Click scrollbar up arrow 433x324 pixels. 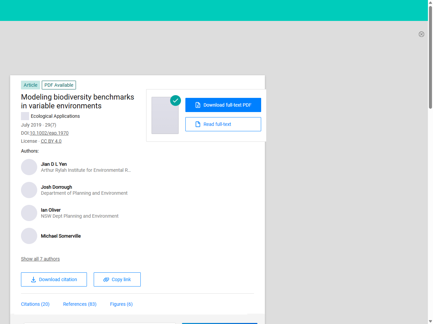[430, 2]
